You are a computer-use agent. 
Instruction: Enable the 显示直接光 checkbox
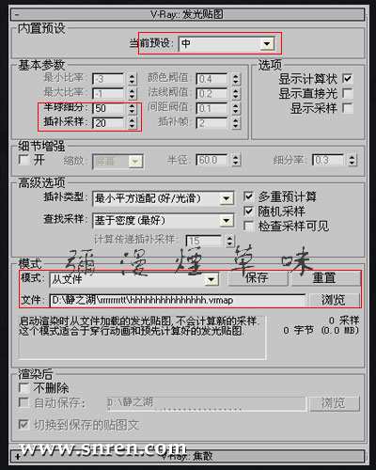tap(348, 93)
